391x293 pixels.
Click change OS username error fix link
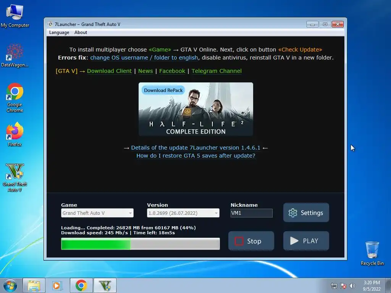click(x=144, y=58)
